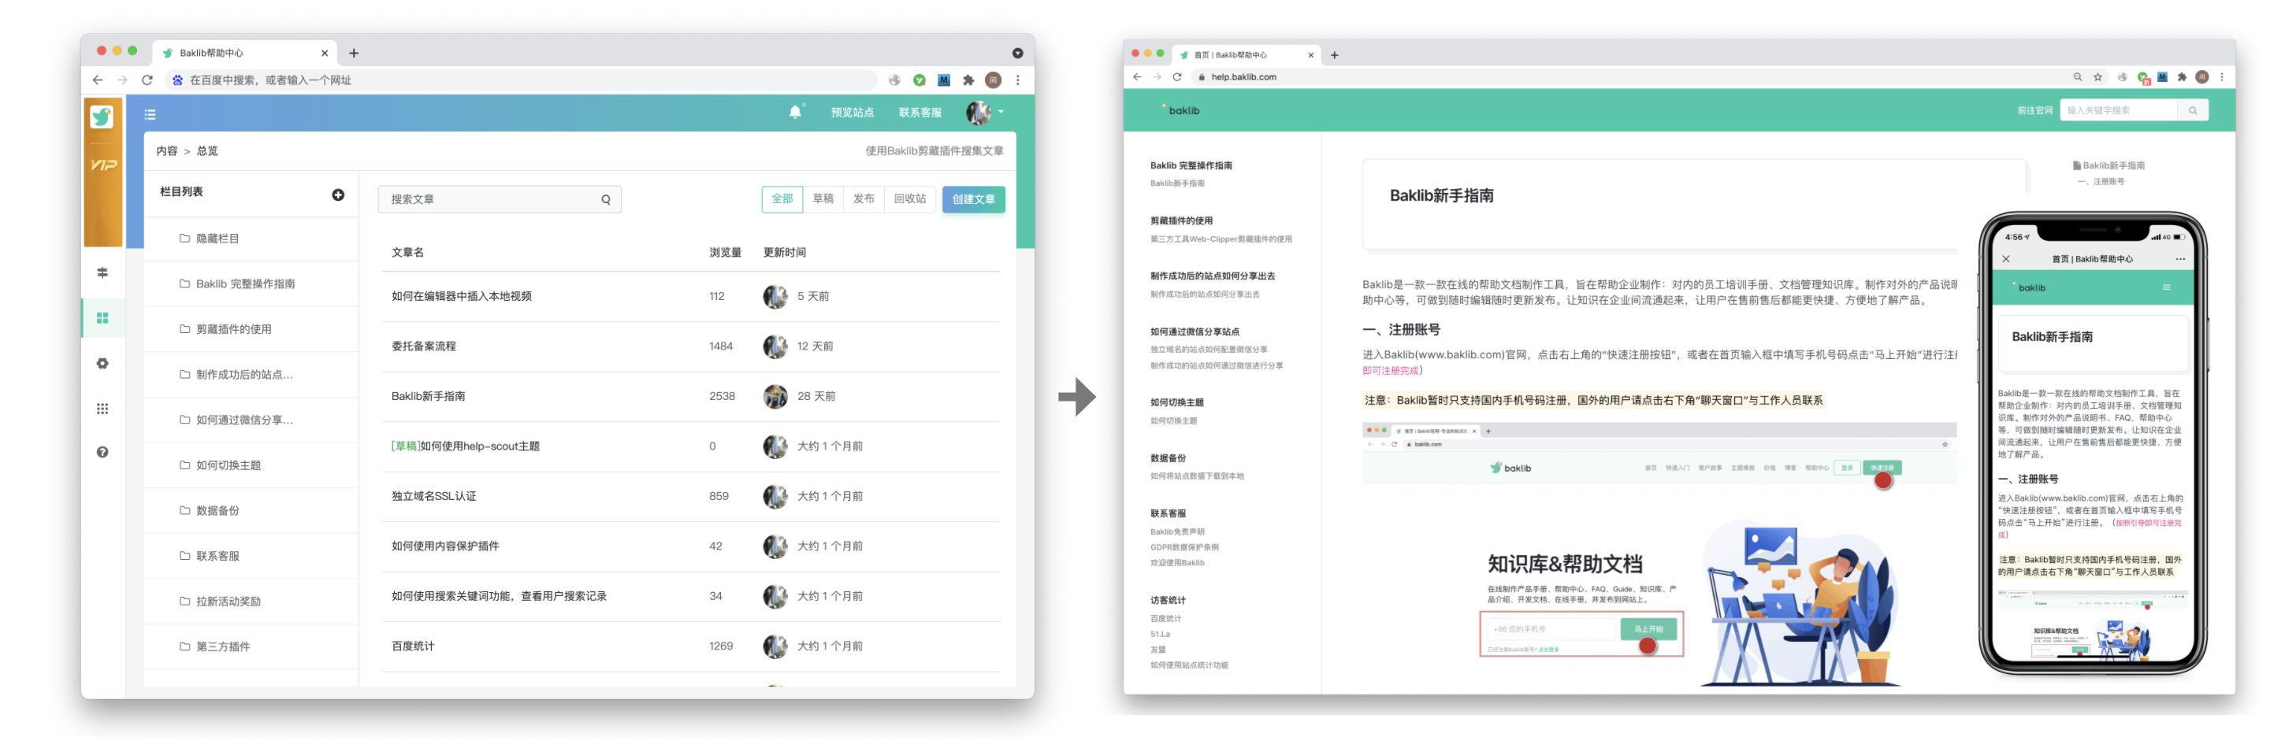Open three-dot menu in phone preview
Viewport: 2285px width, 737px height.
(x=2180, y=259)
